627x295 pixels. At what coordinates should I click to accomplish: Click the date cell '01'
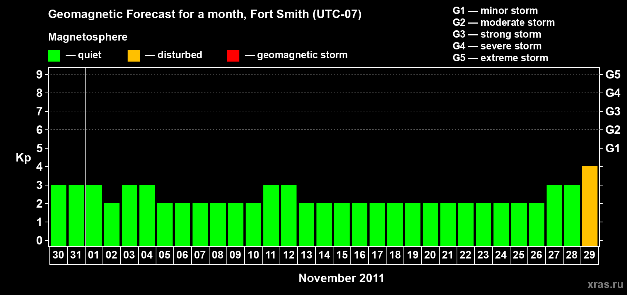coord(94,255)
